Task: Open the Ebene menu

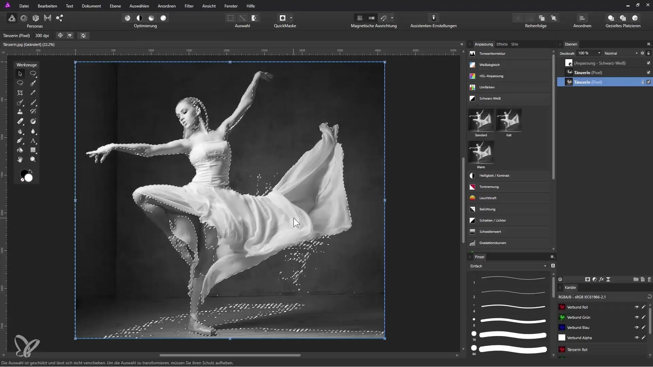Action: [115, 6]
